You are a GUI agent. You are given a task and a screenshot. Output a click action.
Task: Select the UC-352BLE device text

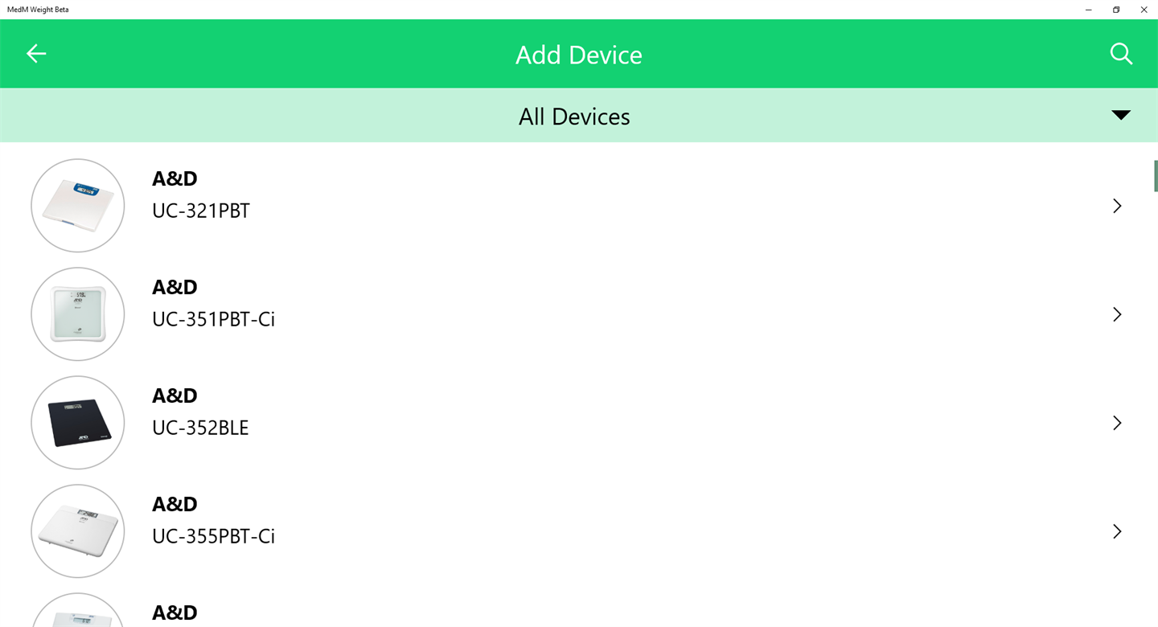[x=200, y=428]
